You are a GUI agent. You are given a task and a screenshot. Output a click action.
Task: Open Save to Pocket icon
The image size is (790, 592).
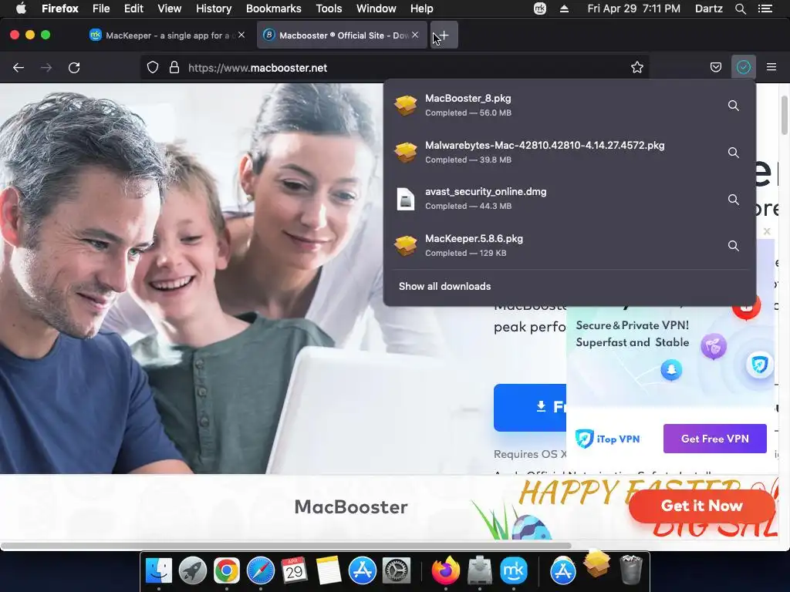[x=715, y=68]
